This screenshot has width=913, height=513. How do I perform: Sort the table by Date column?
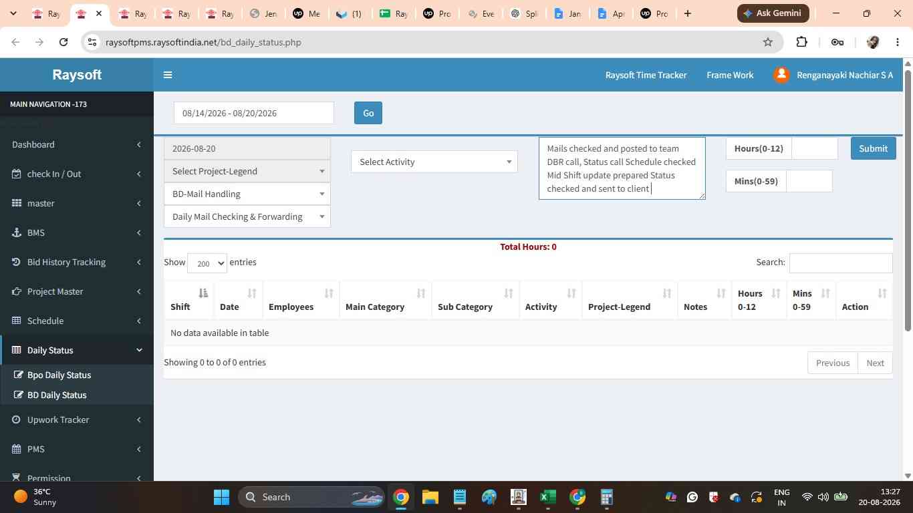point(238,300)
